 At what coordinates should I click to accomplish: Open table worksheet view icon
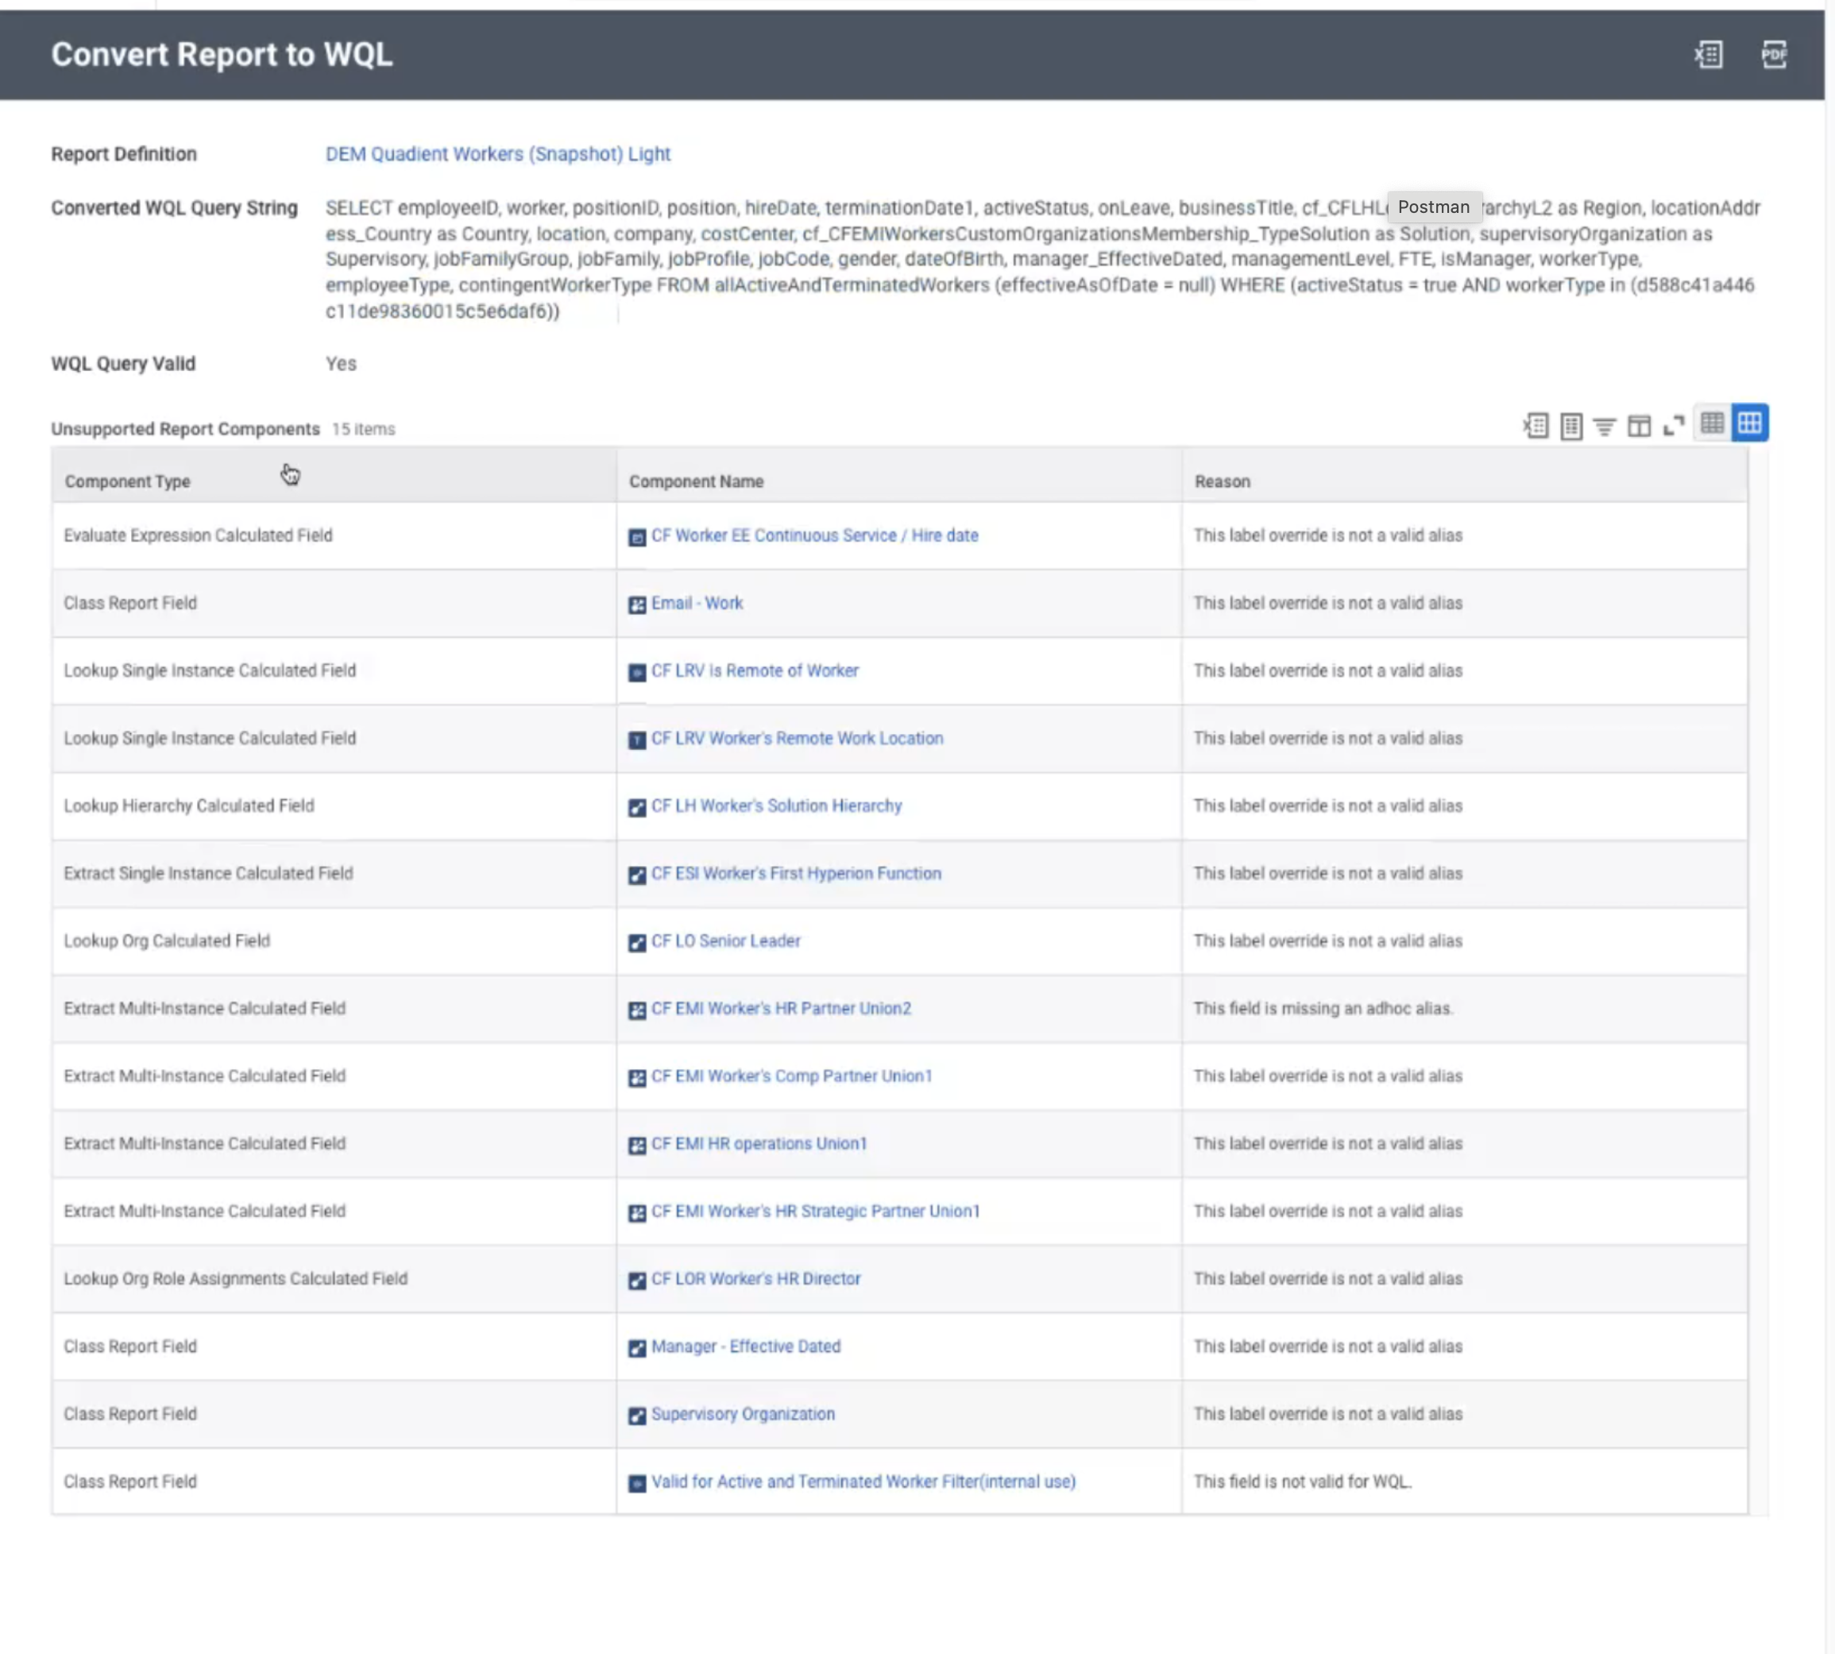tap(1571, 425)
